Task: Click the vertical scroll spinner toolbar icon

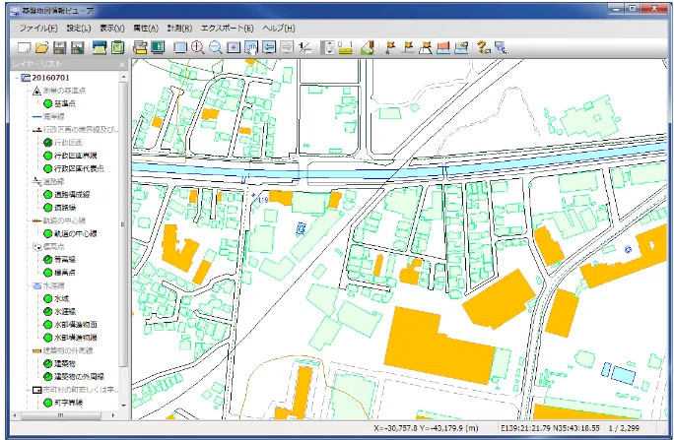Action: [x=328, y=47]
